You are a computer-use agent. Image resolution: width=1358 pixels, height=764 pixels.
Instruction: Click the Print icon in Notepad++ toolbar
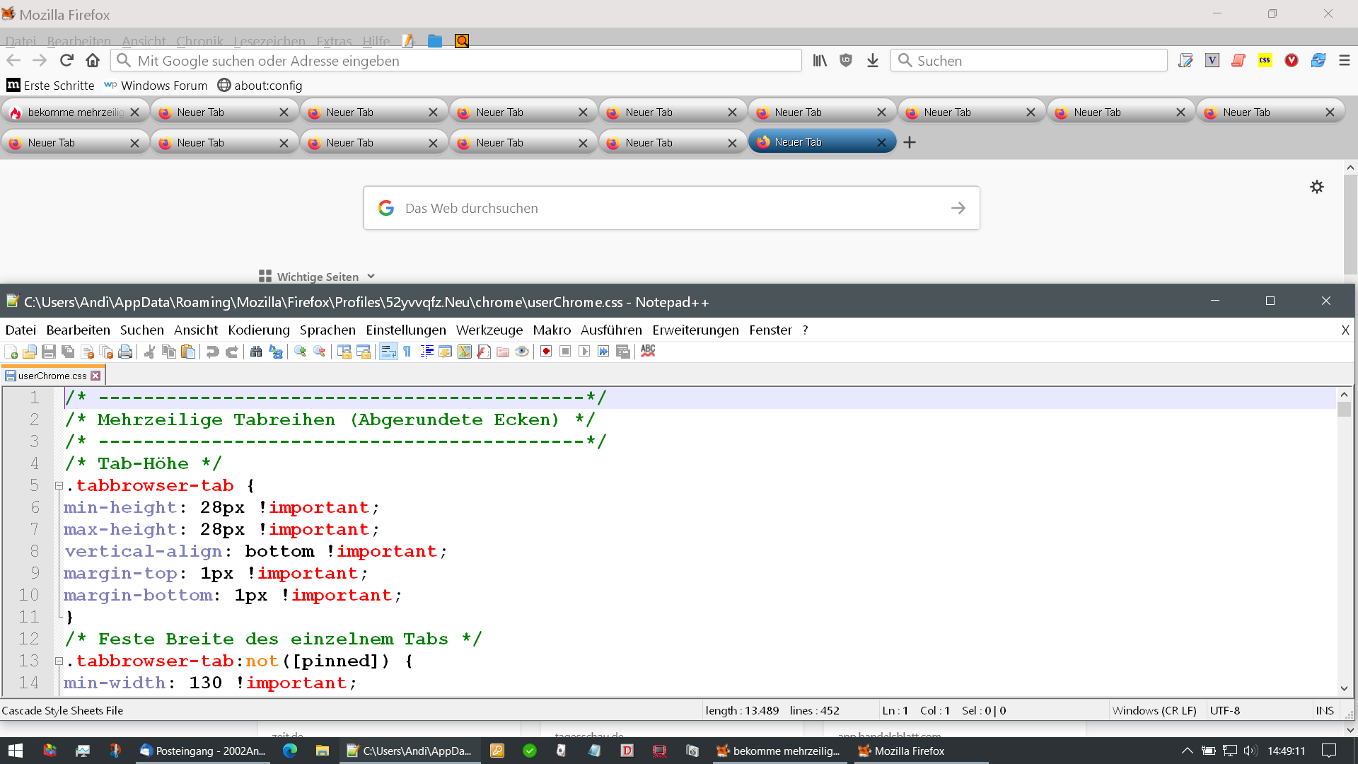pos(125,352)
